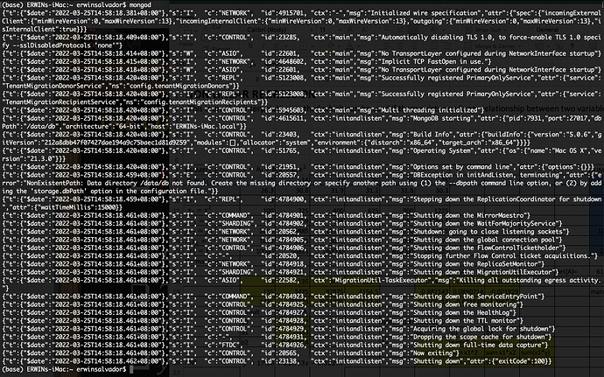Viewport: 604px width, 377px height.
Task: Click the "config.tenantMigrationDonors" namespace
Action: (178, 86)
